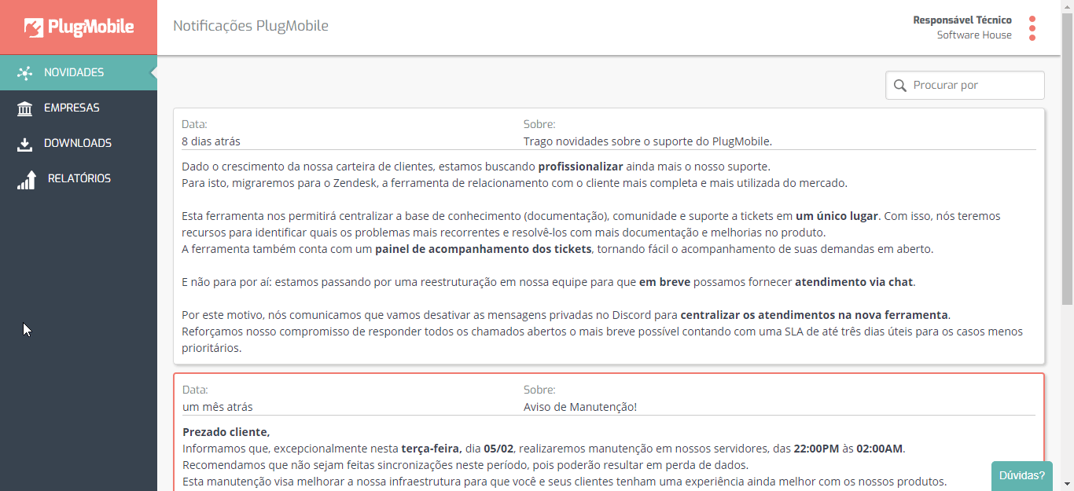
Task: Click bold text 'painel de acompanhamento dos tickets'
Action: point(483,249)
